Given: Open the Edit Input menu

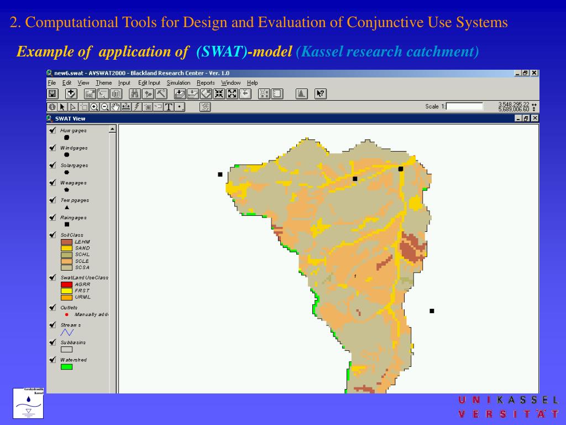Looking at the screenshot, I should click(149, 82).
